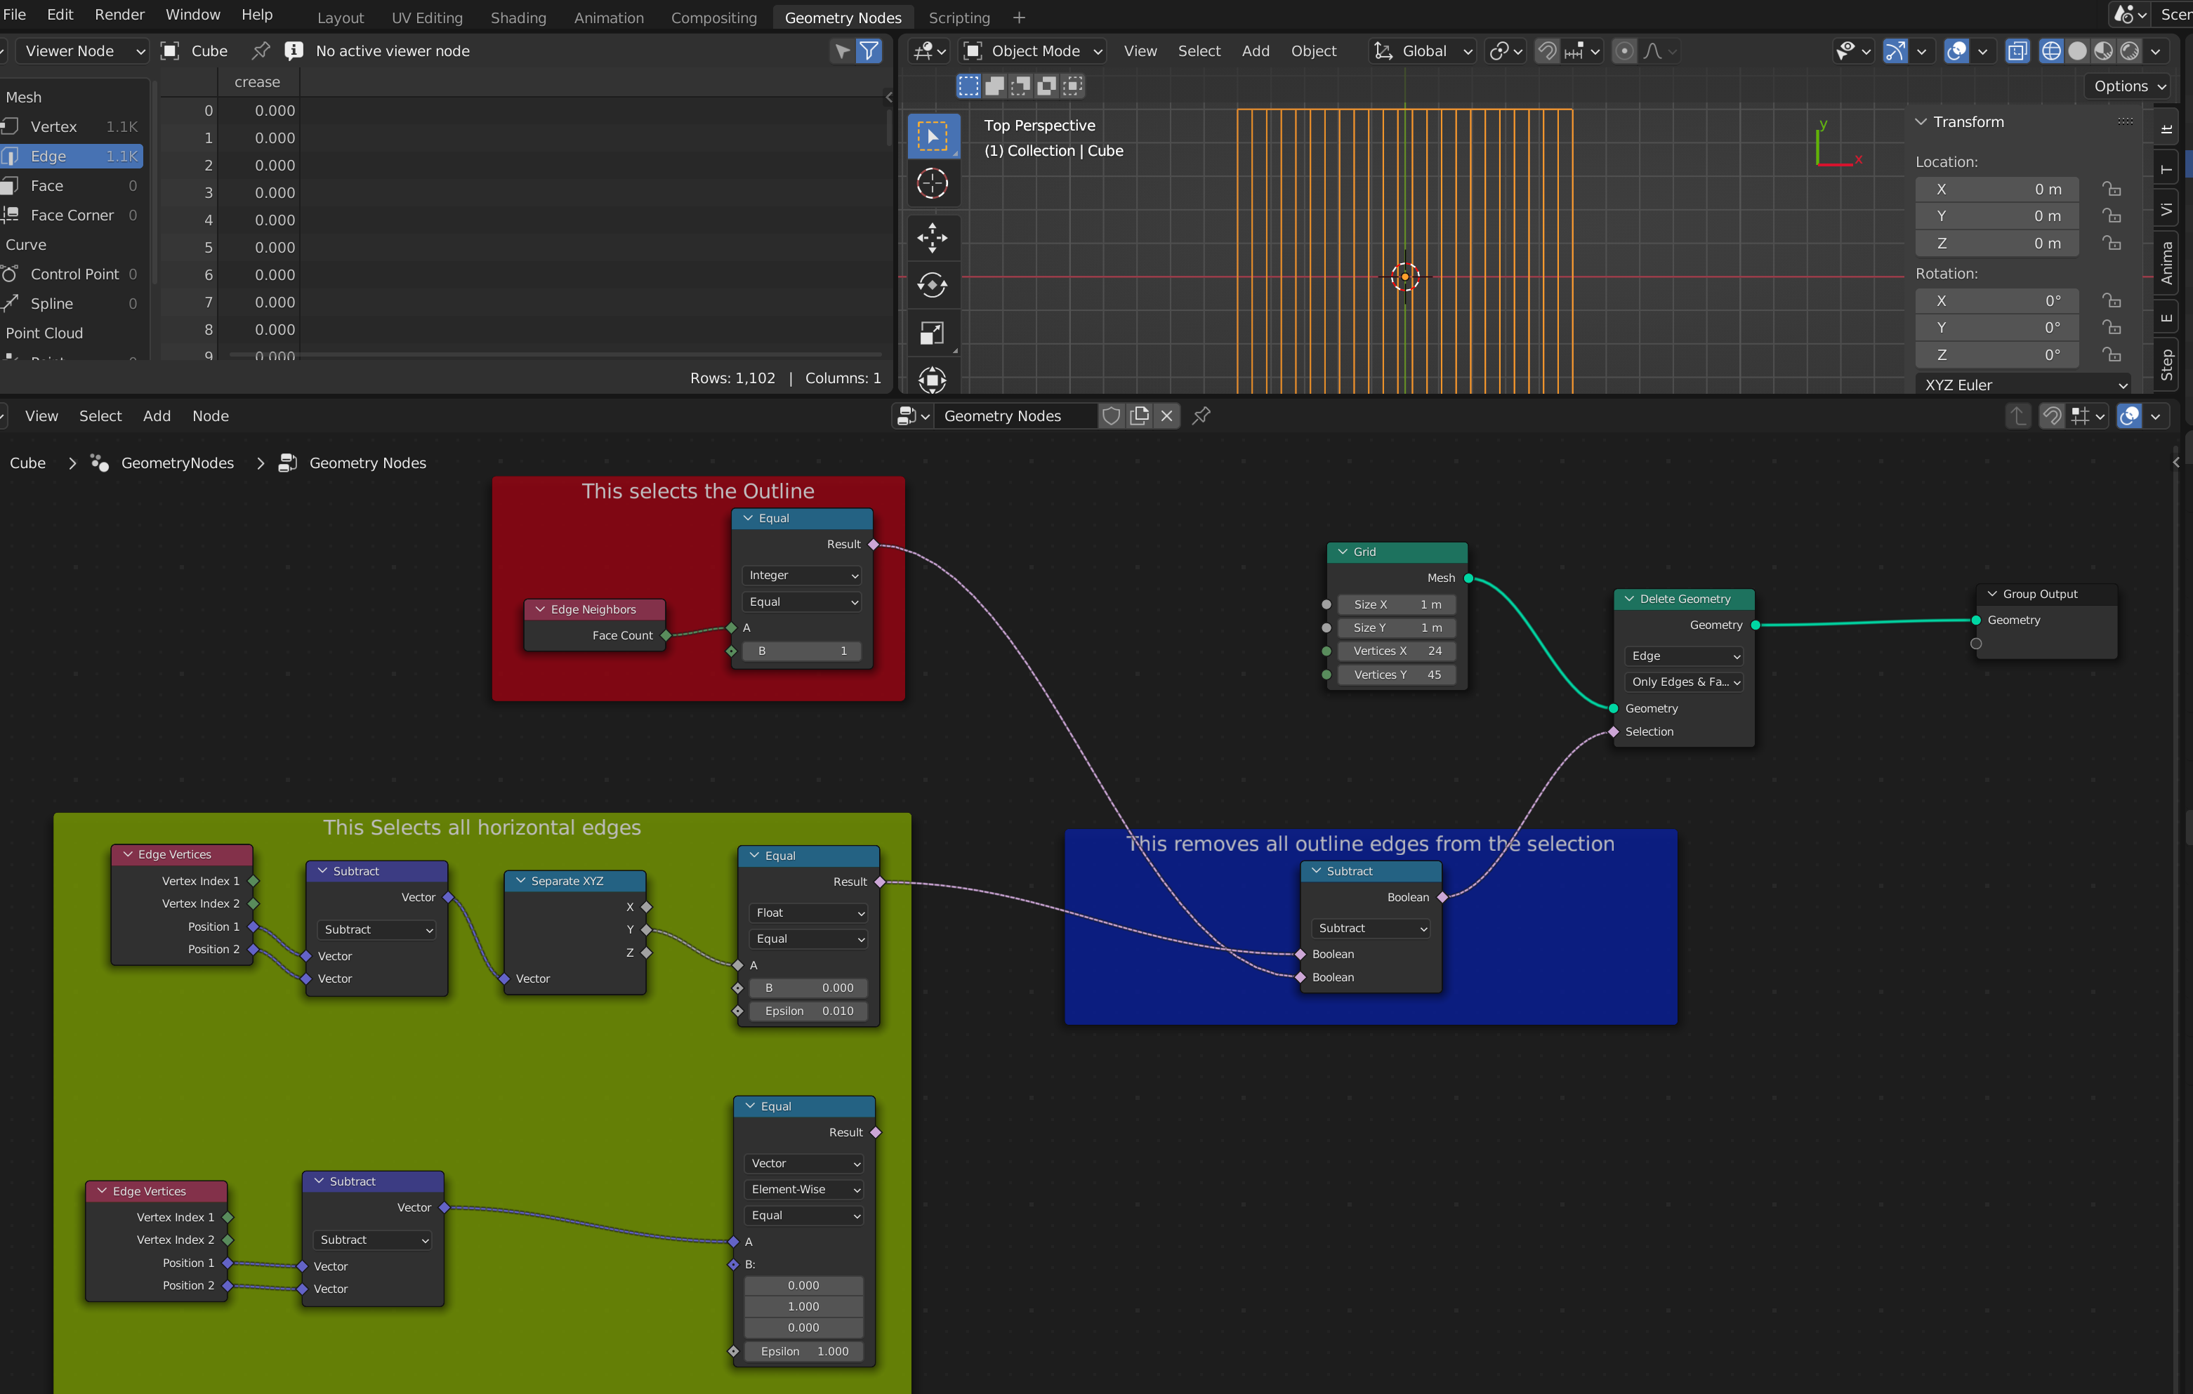2193x1394 pixels.
Task: Pick the Transform tool in viewport toolbar
Action: [933, 379]
